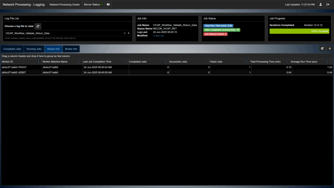Clear the selected log file with X
This screenshot has height=188, width=334.
pos(124,33)
